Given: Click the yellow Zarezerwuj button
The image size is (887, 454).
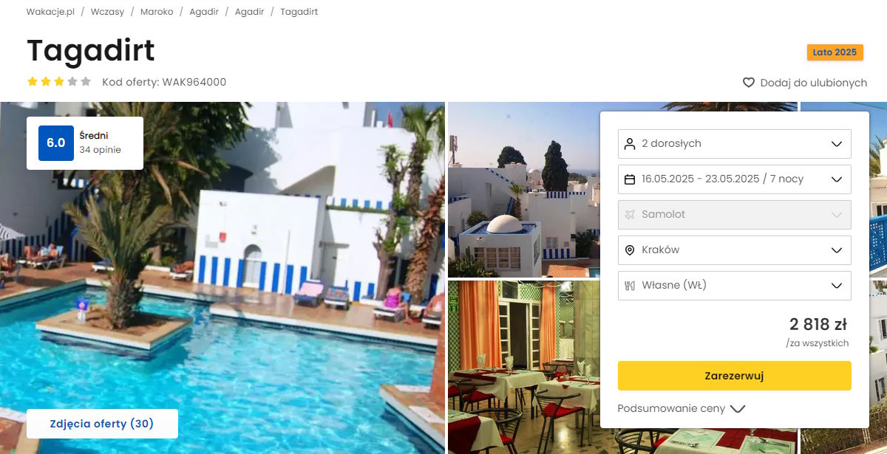Looking at the screenshot, I should (x=735, y=376).
